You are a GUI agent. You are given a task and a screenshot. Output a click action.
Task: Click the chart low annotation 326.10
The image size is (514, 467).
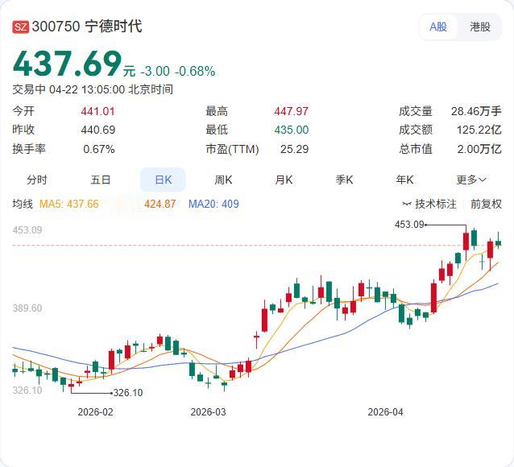pyautogui.click(x=128, y=393)
